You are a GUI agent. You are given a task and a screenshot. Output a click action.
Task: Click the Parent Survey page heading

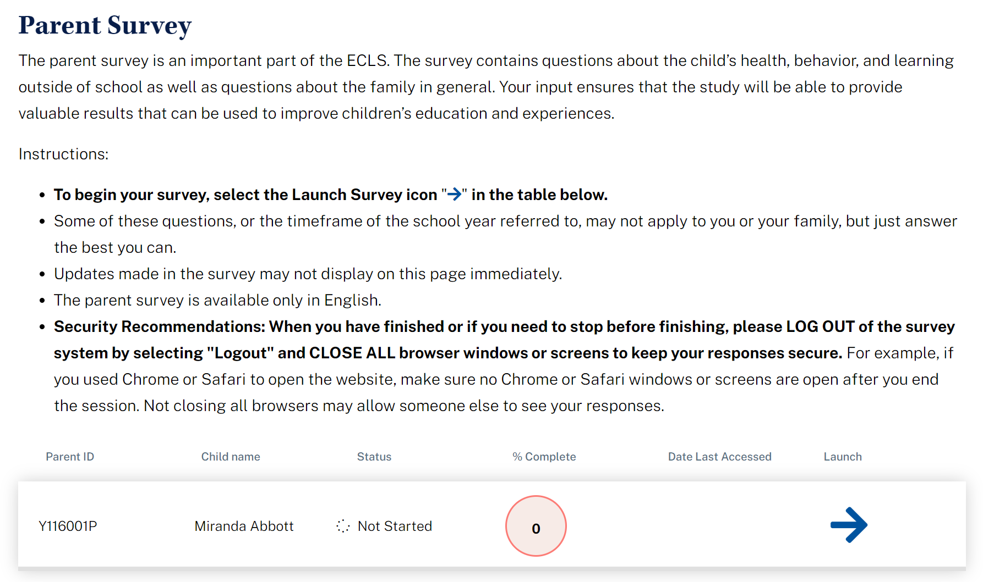105,25
